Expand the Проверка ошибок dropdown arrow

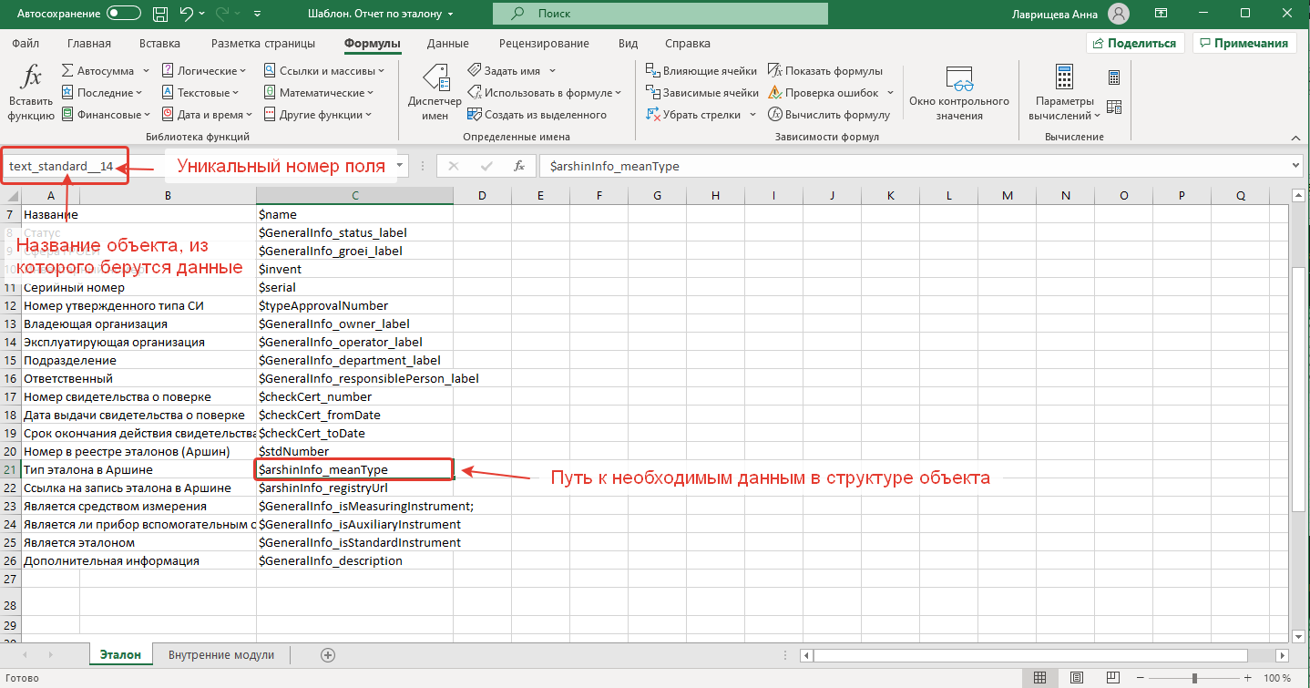coord(890,93)
